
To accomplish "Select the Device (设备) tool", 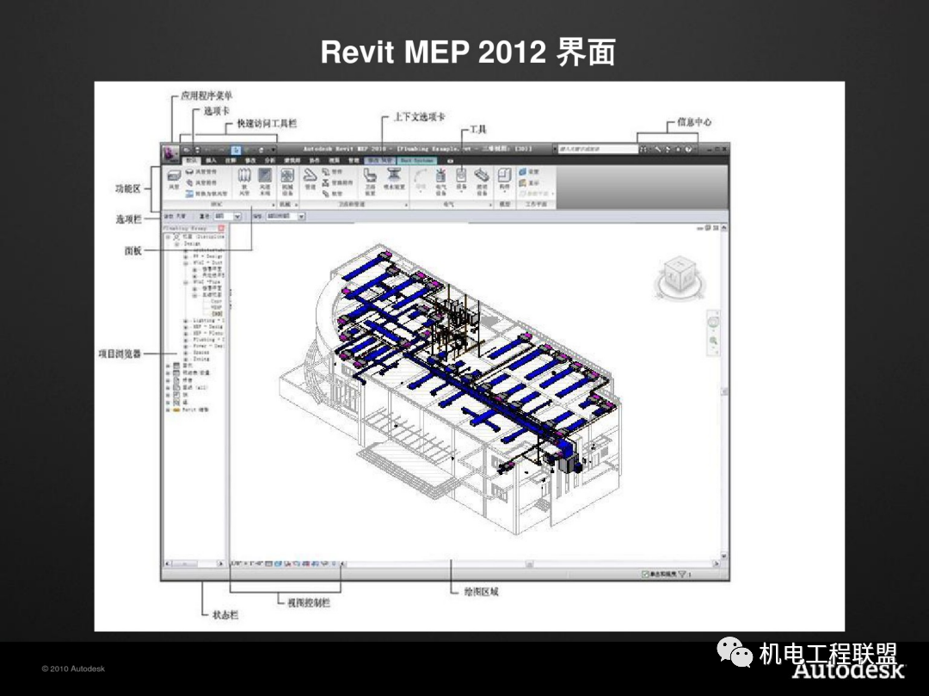I will [461, 180].
